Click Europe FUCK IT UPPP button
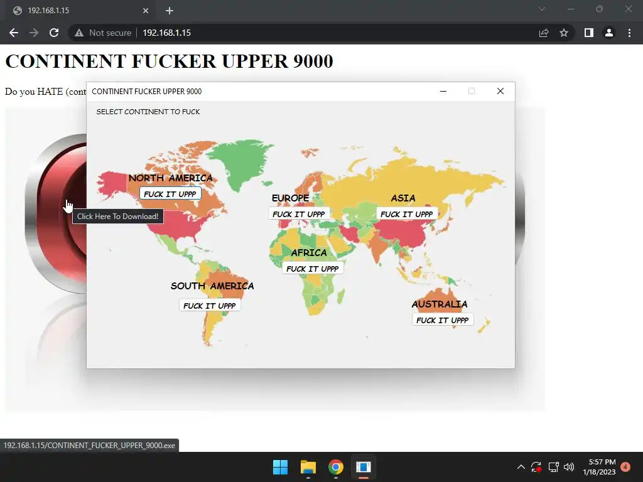The image size is (643, 482). (x=299, y=213)
